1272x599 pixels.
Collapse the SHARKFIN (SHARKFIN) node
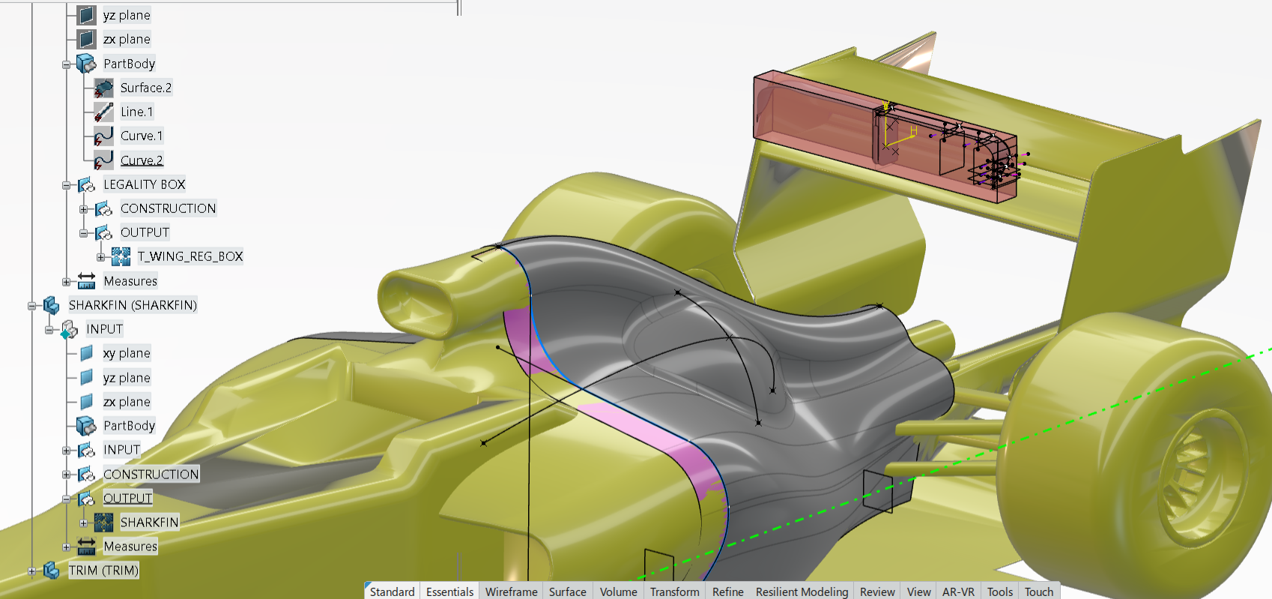[x=32, y=306]
